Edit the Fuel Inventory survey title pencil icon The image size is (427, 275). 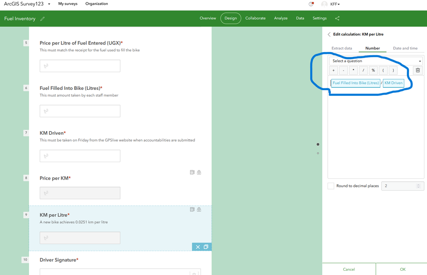[x=42, y=19]
